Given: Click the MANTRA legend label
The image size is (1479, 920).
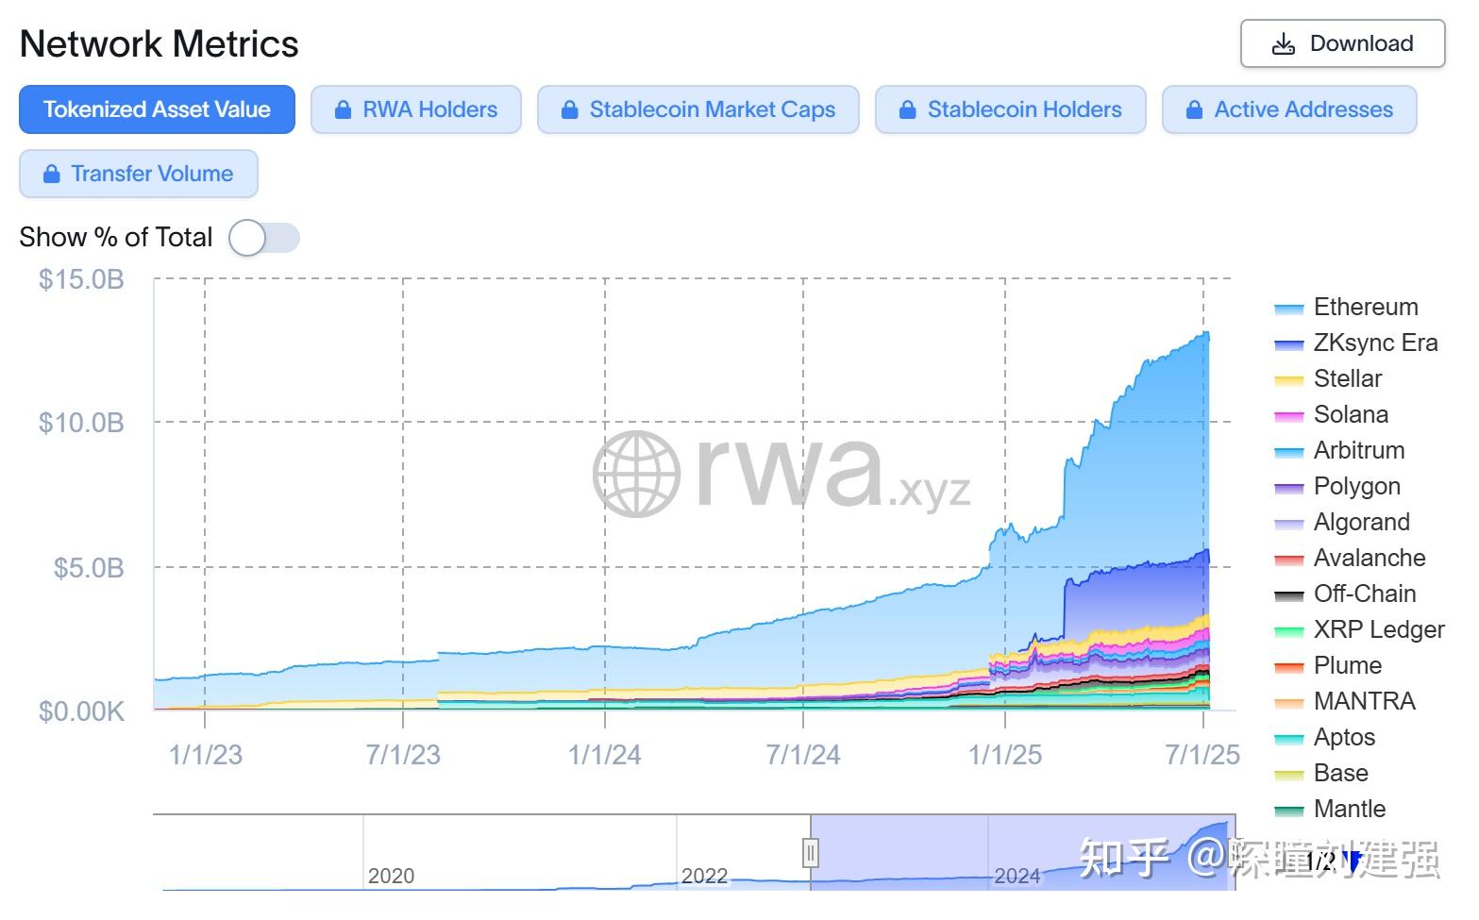Looking at the screenshot, I should 1365,701.
